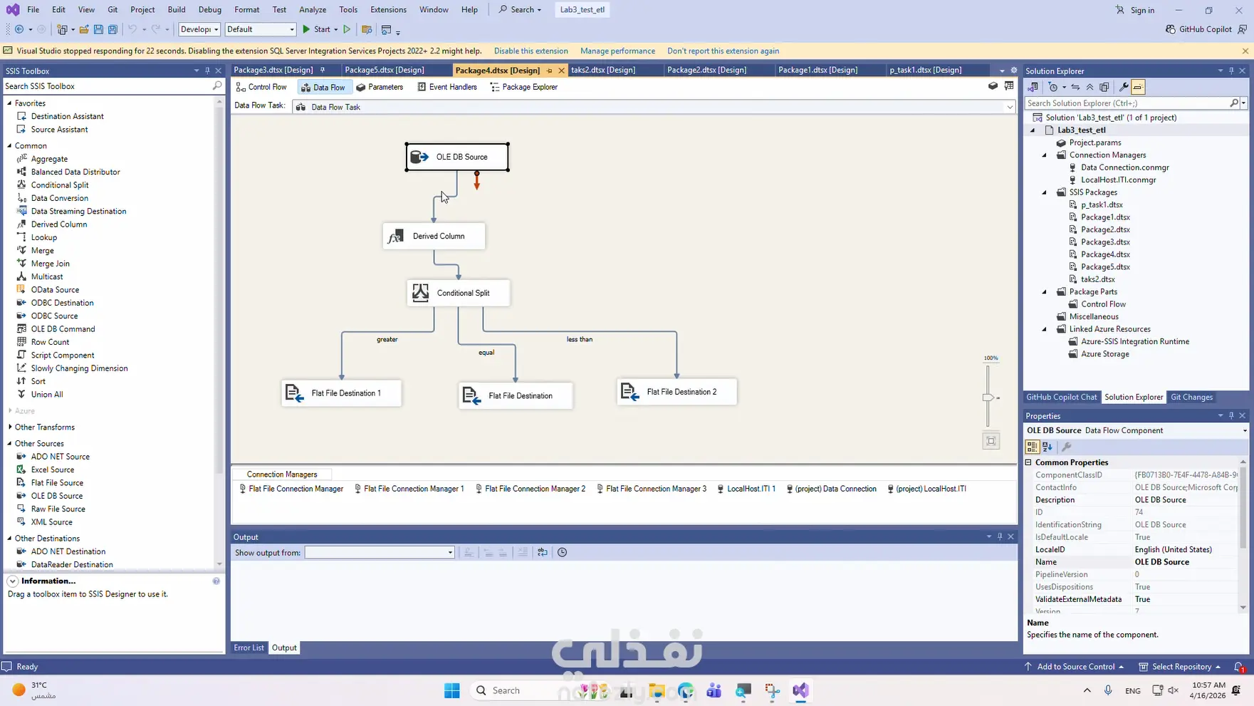
Task: Open GitHub Copilot in title bar
Action: [1198, 29]
